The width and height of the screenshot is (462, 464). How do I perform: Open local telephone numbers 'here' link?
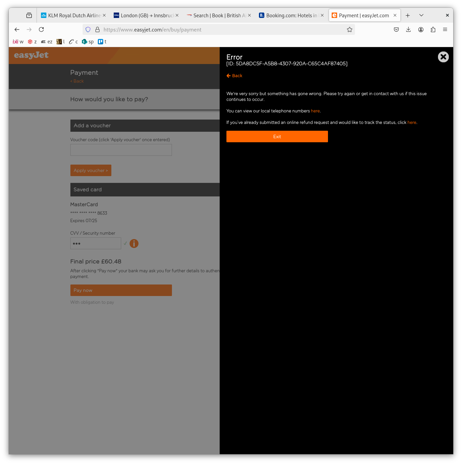coord(315,111)
